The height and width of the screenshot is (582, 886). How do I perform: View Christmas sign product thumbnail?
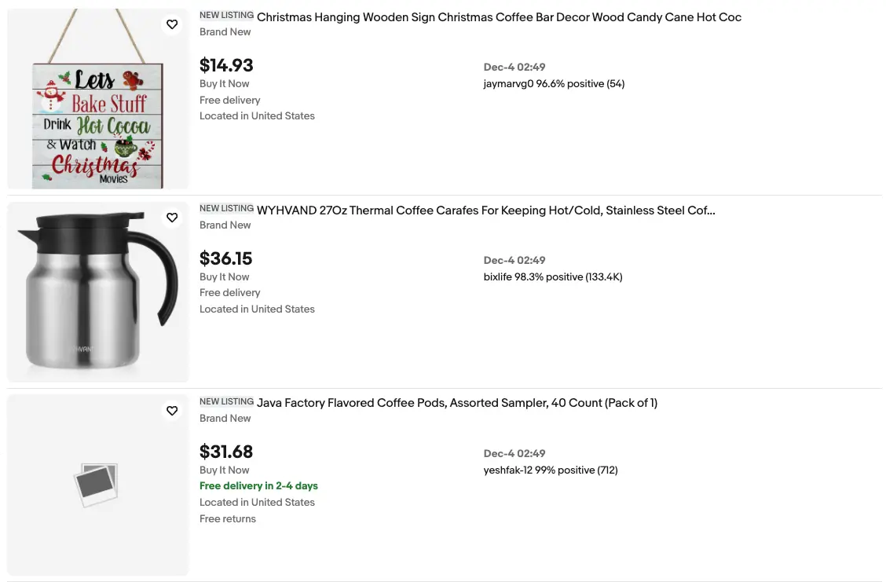tap(97, 99)
